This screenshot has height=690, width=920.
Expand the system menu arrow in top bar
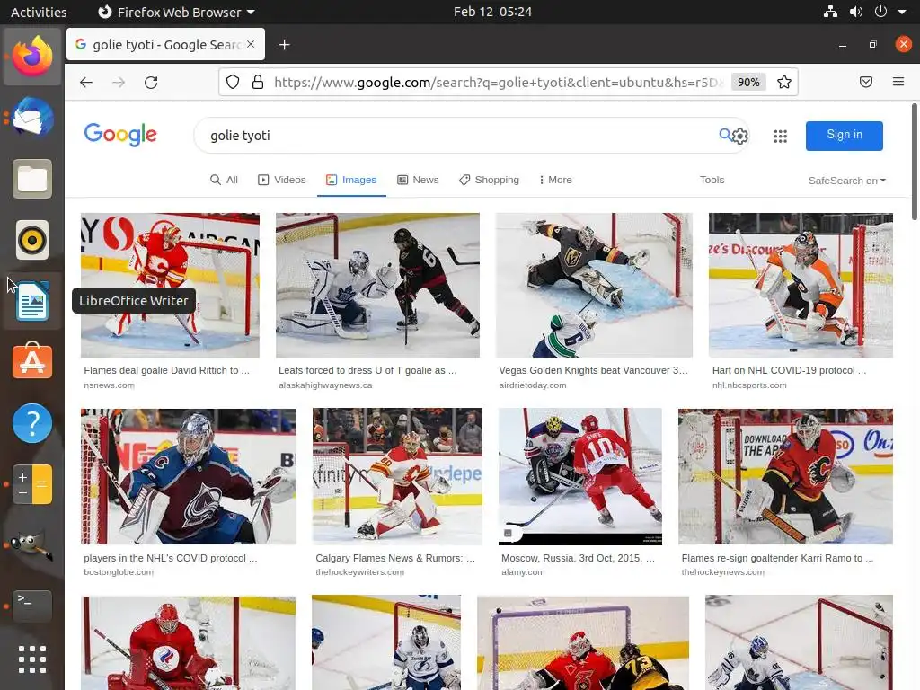pos(902,12)
